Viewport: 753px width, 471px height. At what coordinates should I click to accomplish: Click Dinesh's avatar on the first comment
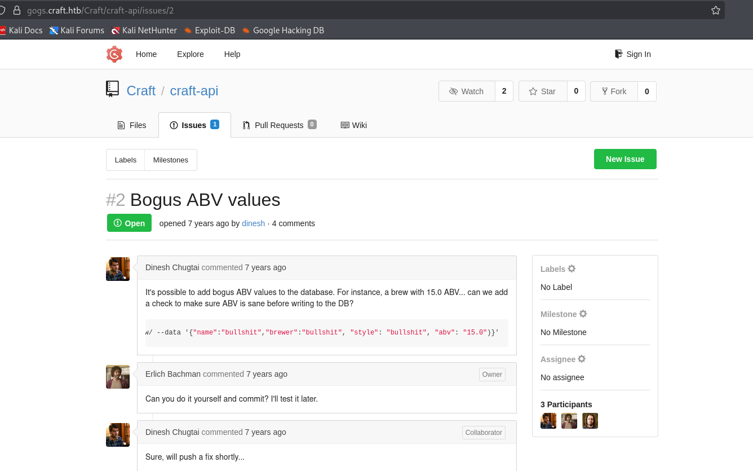point(118,269)
